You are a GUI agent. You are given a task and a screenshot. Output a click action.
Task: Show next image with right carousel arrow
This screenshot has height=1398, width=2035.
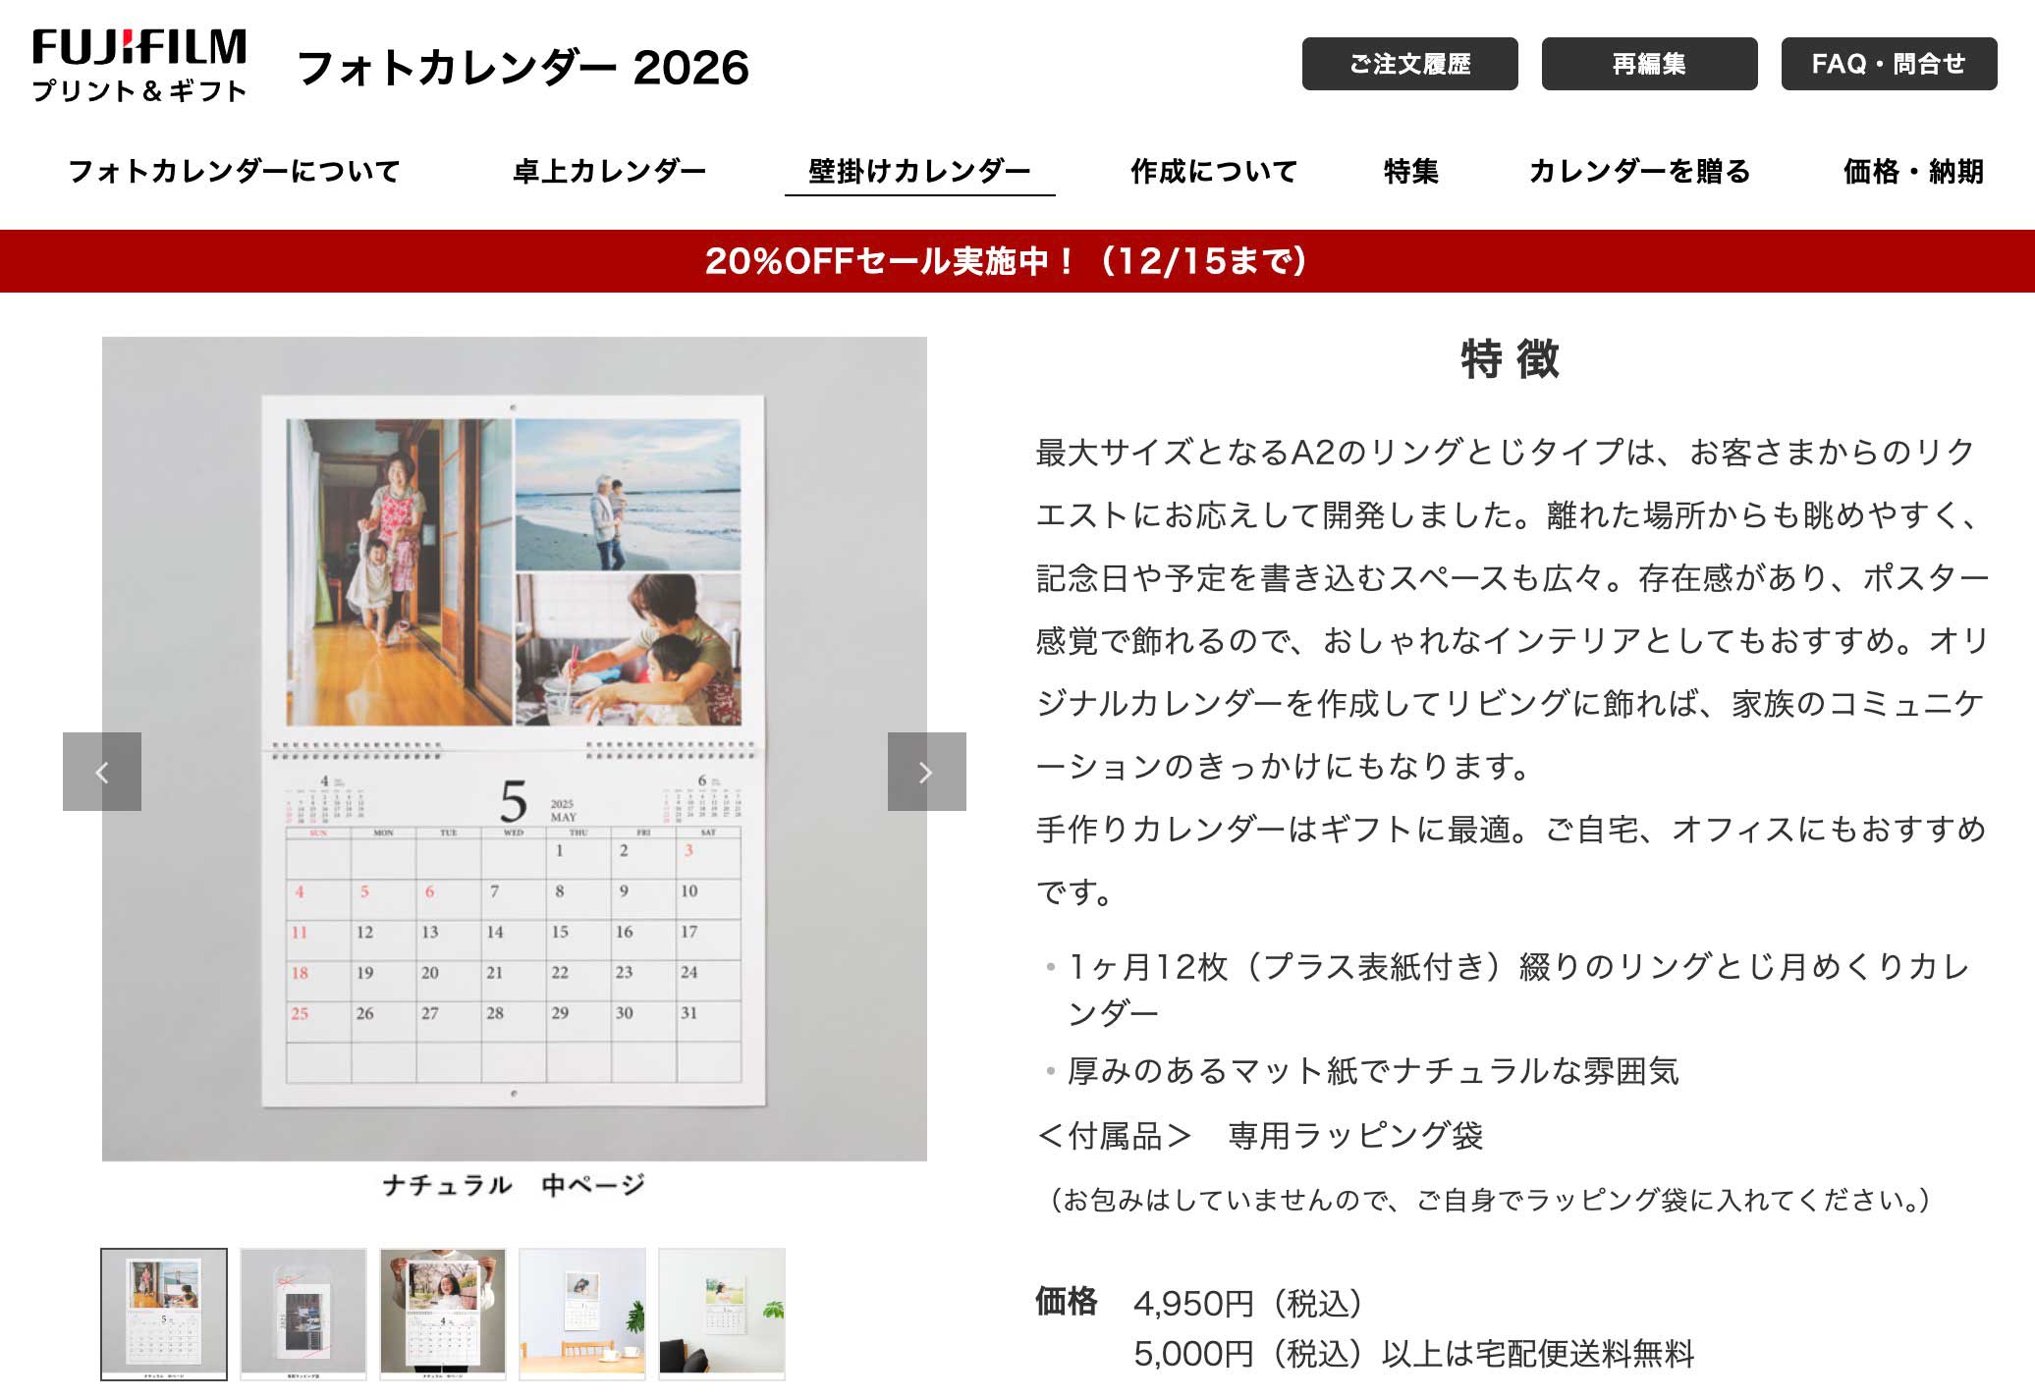pos(926,772)
